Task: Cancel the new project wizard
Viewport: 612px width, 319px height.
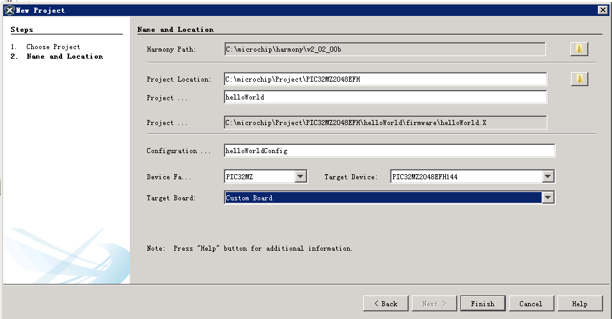Action: tap(531, 304)
